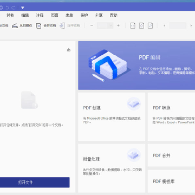Open the quick access customize dropdown arrow
195x195 pixels.
tap(23, 8)
